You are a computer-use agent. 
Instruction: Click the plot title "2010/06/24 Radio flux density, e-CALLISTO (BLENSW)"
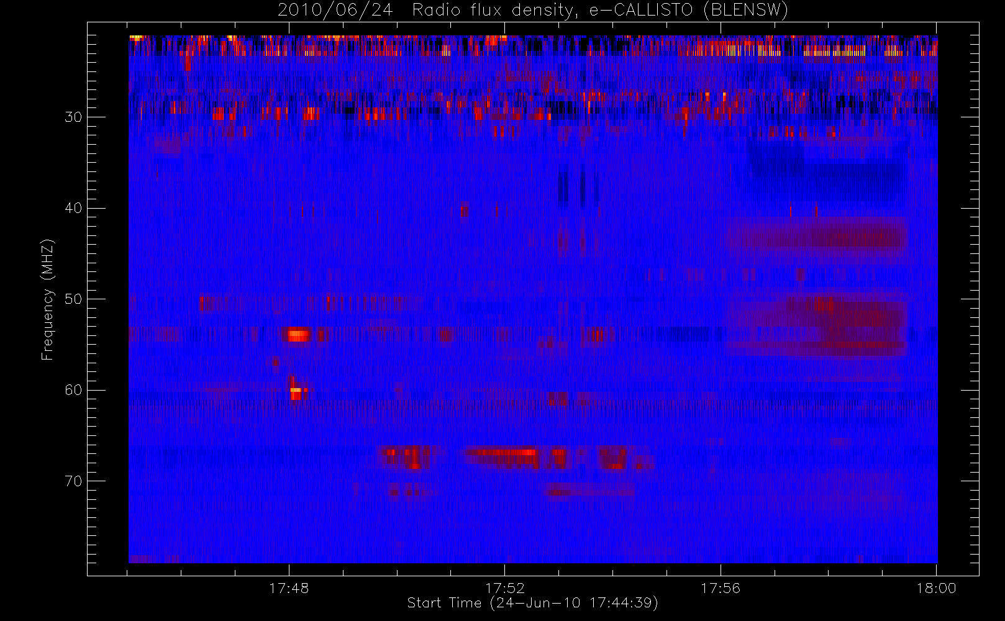pos(533,11)
